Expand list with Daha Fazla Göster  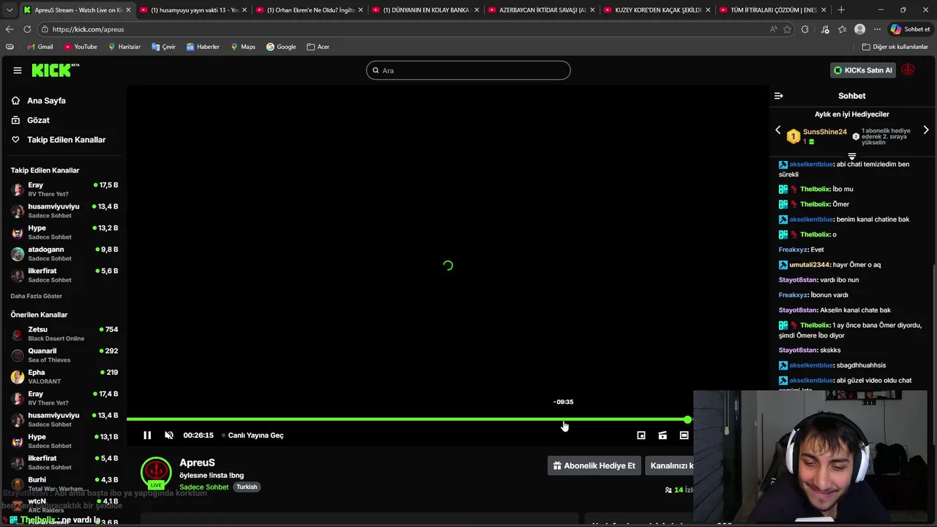click(37, 296)
